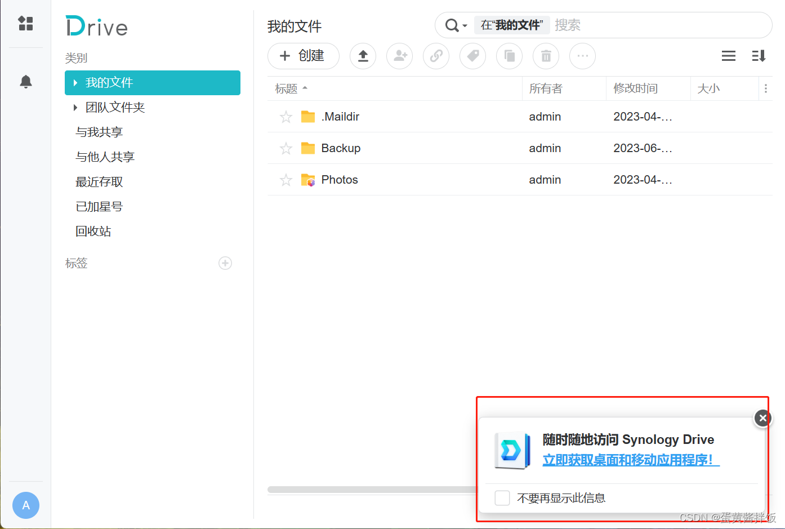This screenshot has width=785, height=529.
Task: Open column options three-dot menu
Action: pos(766,88)
